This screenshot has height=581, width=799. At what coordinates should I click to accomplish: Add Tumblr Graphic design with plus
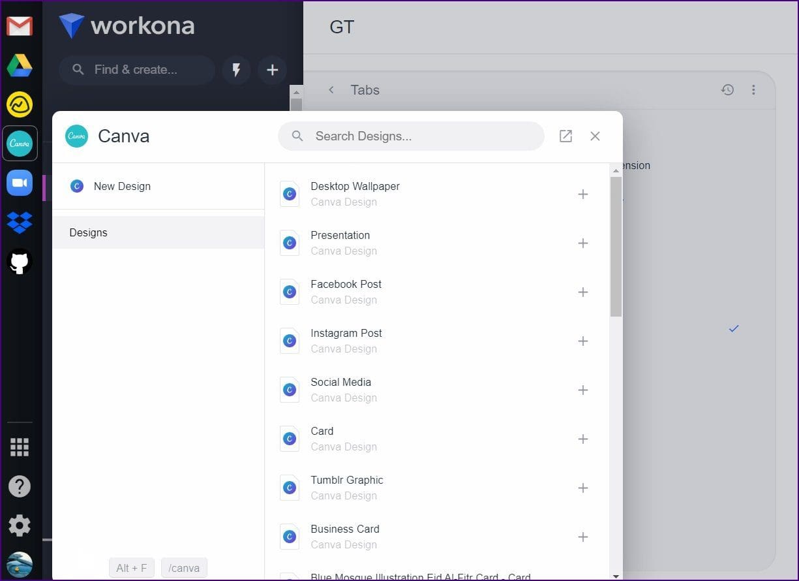click(583, 488)
